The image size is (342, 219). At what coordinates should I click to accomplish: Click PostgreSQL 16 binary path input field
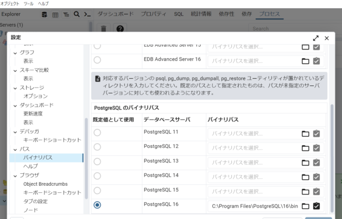pos(254,206)
